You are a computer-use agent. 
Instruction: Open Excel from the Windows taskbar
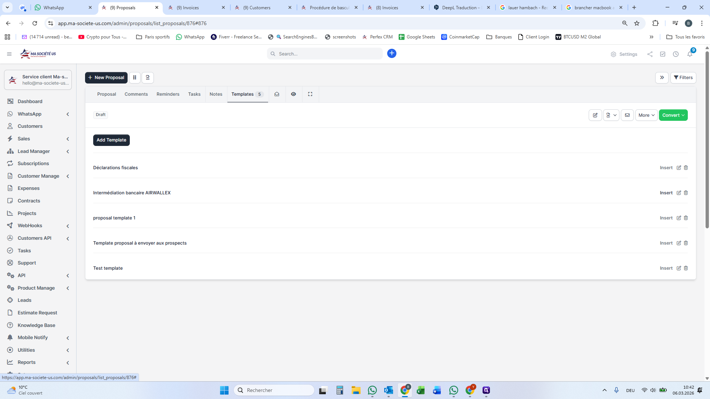tap(420, 391)
